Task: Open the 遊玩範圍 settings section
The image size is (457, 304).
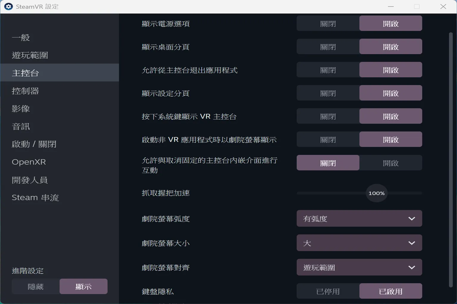Action: 29,55
